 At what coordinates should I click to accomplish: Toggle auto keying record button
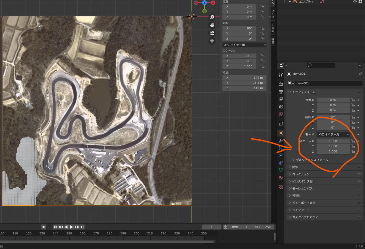pyautogui.click(x=43, y=227)
